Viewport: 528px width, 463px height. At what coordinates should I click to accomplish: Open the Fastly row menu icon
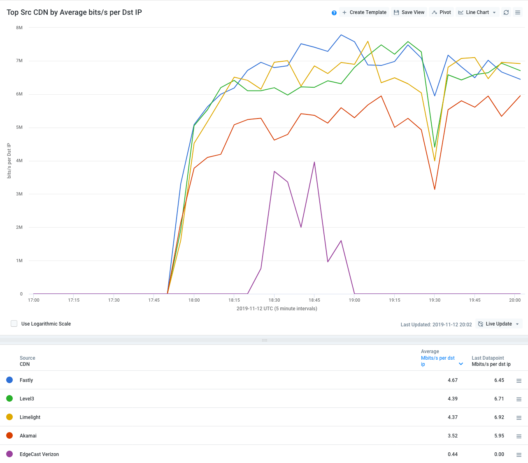(519, 381)
